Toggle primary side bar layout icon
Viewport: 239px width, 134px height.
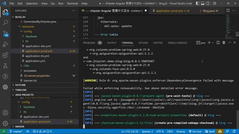198,3
